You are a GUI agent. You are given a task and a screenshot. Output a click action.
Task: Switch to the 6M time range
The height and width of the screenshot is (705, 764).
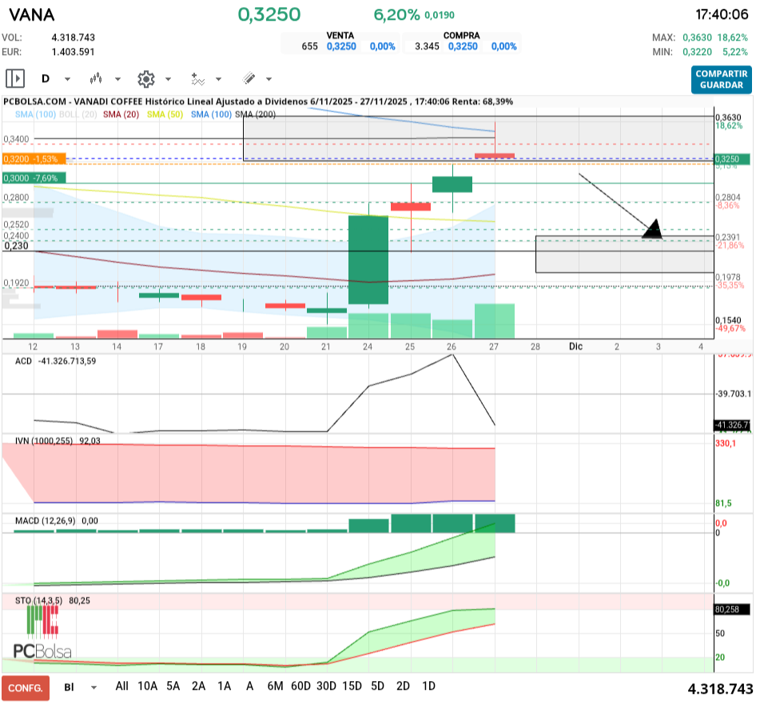275,686
